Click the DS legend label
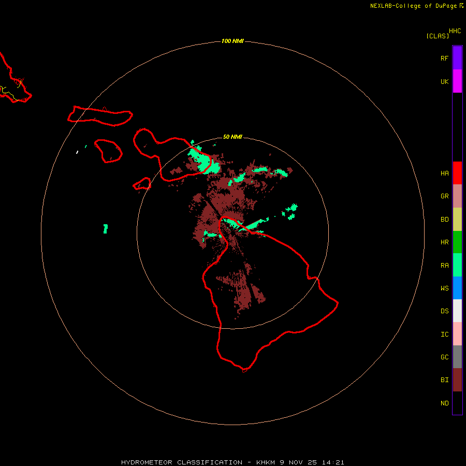This screenshot has height=466, width=466. click(444, 311)
